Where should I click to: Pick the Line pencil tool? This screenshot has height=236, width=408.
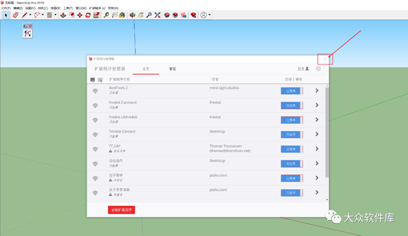24,15
